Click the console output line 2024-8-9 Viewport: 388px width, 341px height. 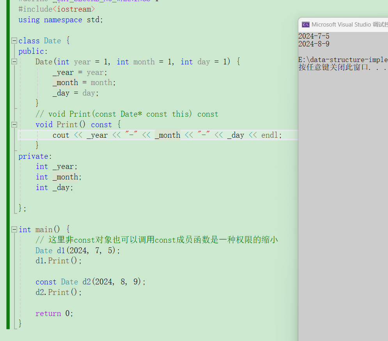point(314,44)
